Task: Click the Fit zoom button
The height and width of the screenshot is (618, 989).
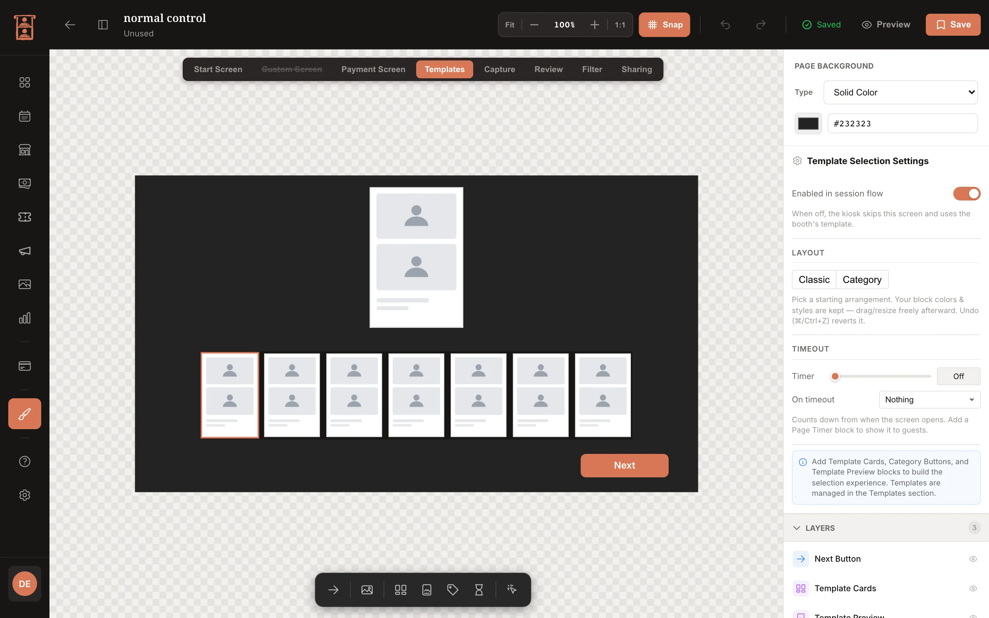Action: [510, 25]
